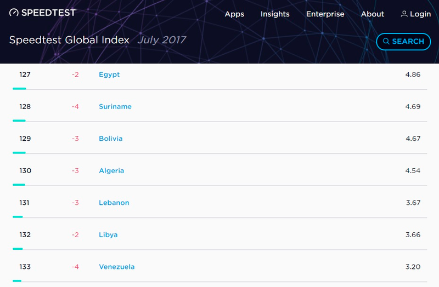Click the rank number 129
The image size is (439, 287).
[x=25, y=139]
